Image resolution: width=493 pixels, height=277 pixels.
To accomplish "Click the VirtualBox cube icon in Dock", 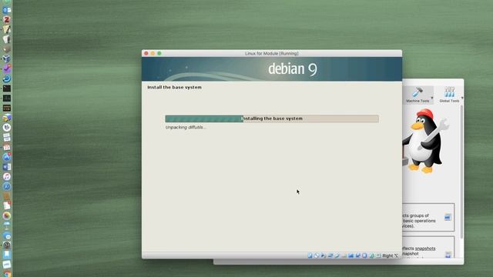I will (x=6, y=58).
